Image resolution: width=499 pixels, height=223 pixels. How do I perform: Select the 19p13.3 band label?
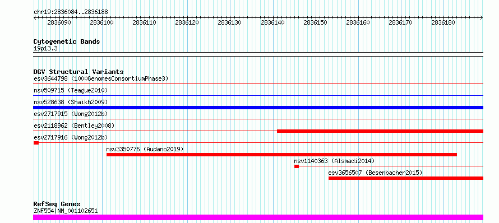[x=45, y=49]
